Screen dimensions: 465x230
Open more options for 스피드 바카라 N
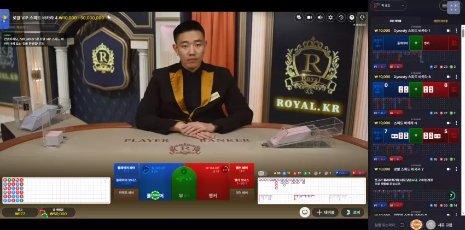click(456, 122)
